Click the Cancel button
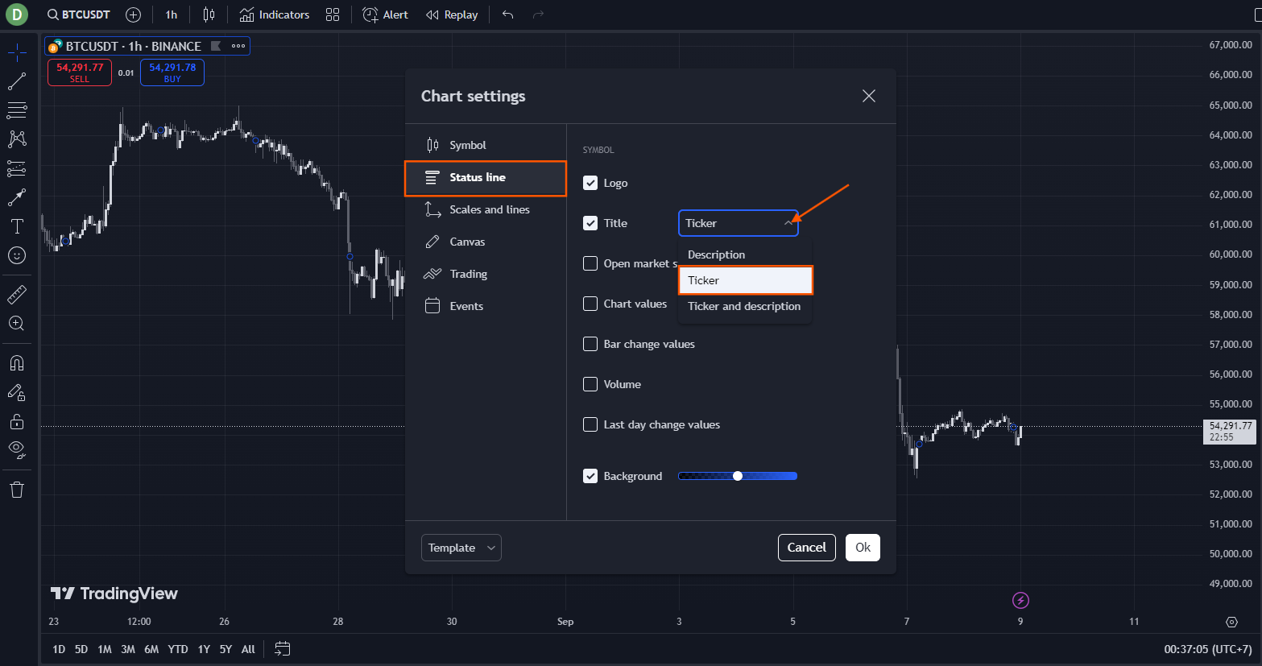This screenshot has width=1262, height=666. tap(807, 548)
